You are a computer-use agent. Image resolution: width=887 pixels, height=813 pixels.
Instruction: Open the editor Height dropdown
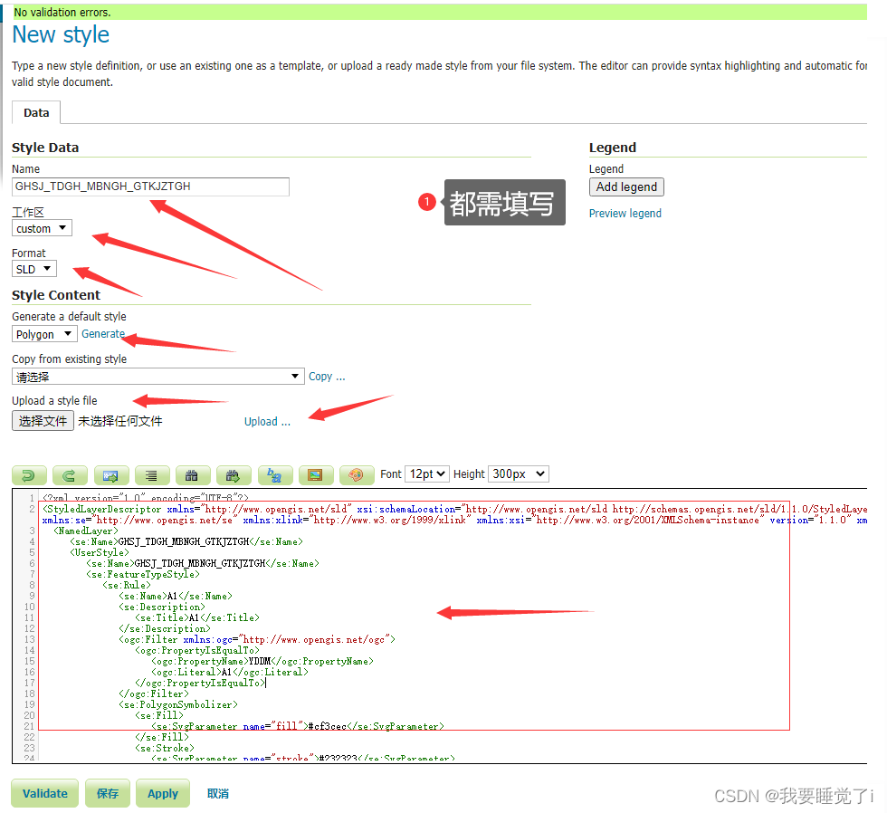tap(518, 473)
